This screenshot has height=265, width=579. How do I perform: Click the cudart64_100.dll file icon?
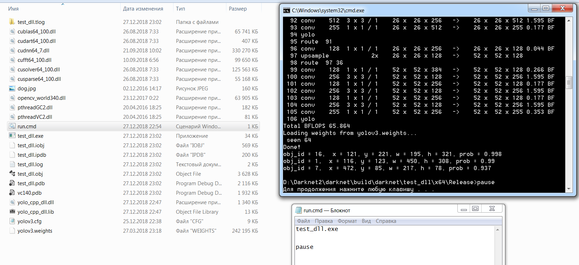pyautogui.click(x=12, y=41)
